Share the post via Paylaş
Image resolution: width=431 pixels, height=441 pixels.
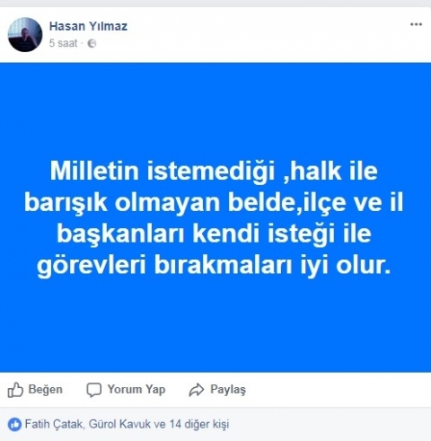[x=228, y=390]
